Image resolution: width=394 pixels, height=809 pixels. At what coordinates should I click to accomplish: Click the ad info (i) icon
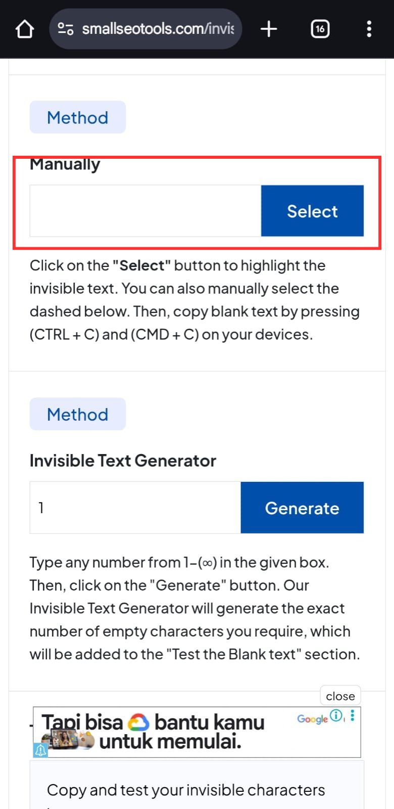point(336,715)
